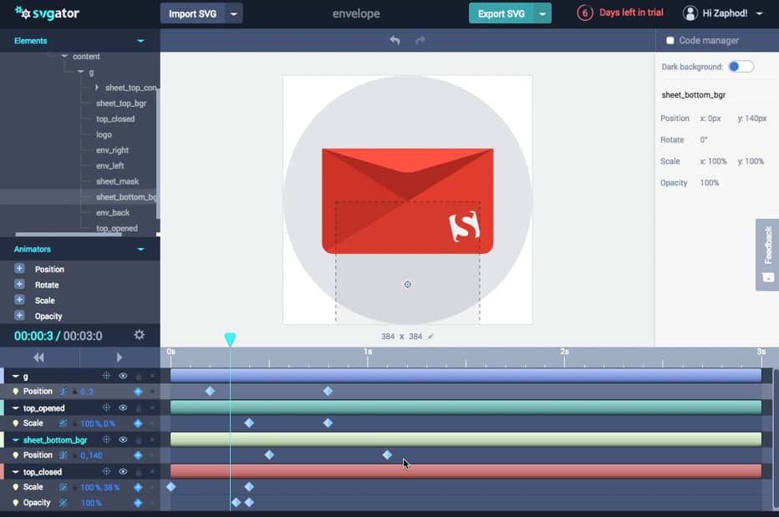Screen dimensions: 779x517
Task: Collapse the Elements panel
Action: 140,41
